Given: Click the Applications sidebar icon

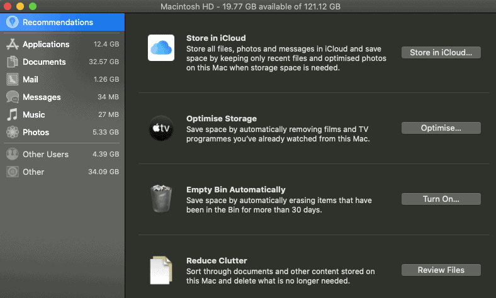Looking at the screenshot, I should (13, 44).
